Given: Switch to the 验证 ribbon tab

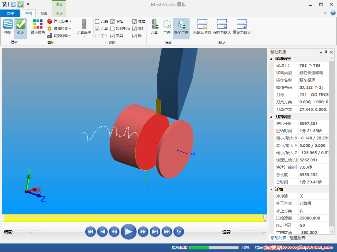Looking at the screenshot, I should (59, 13).
